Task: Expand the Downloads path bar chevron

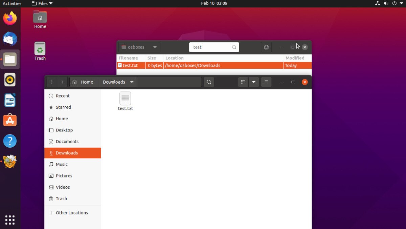Action: click(132, 82)
